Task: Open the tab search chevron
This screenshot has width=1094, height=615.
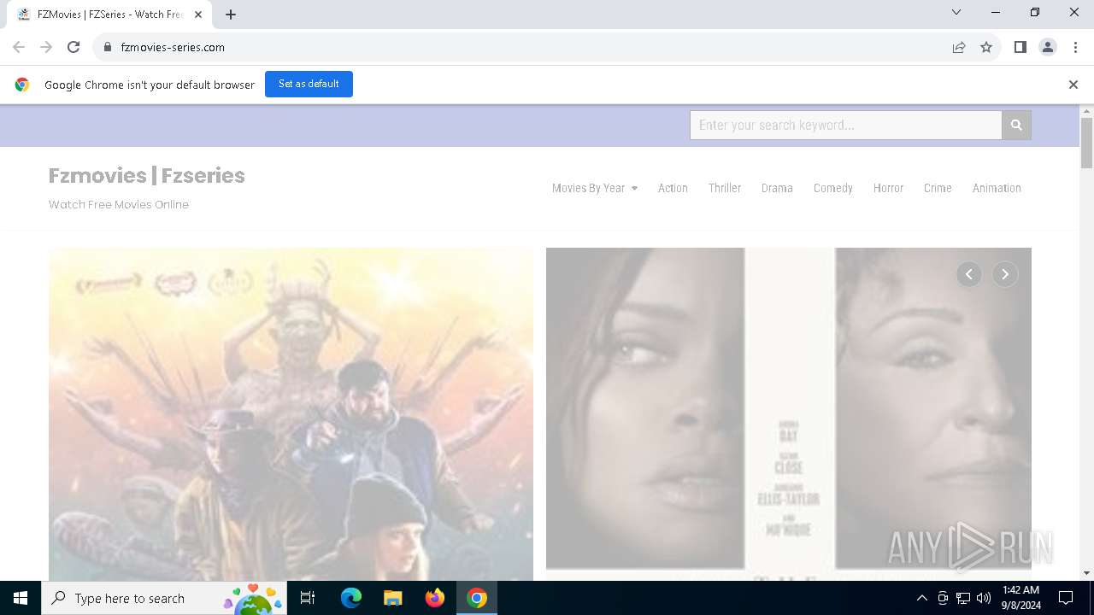Action: pos(956,12)
